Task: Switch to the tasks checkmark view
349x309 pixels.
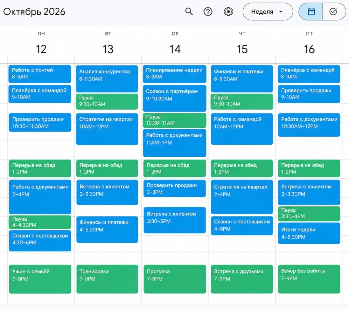Action: (334, 11)
